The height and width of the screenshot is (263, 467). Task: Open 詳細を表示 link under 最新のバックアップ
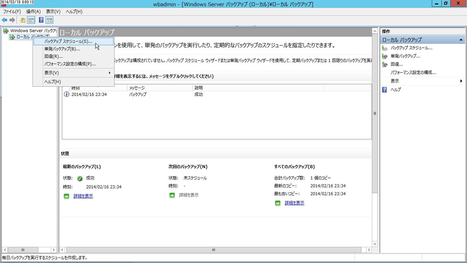point(83,196)
